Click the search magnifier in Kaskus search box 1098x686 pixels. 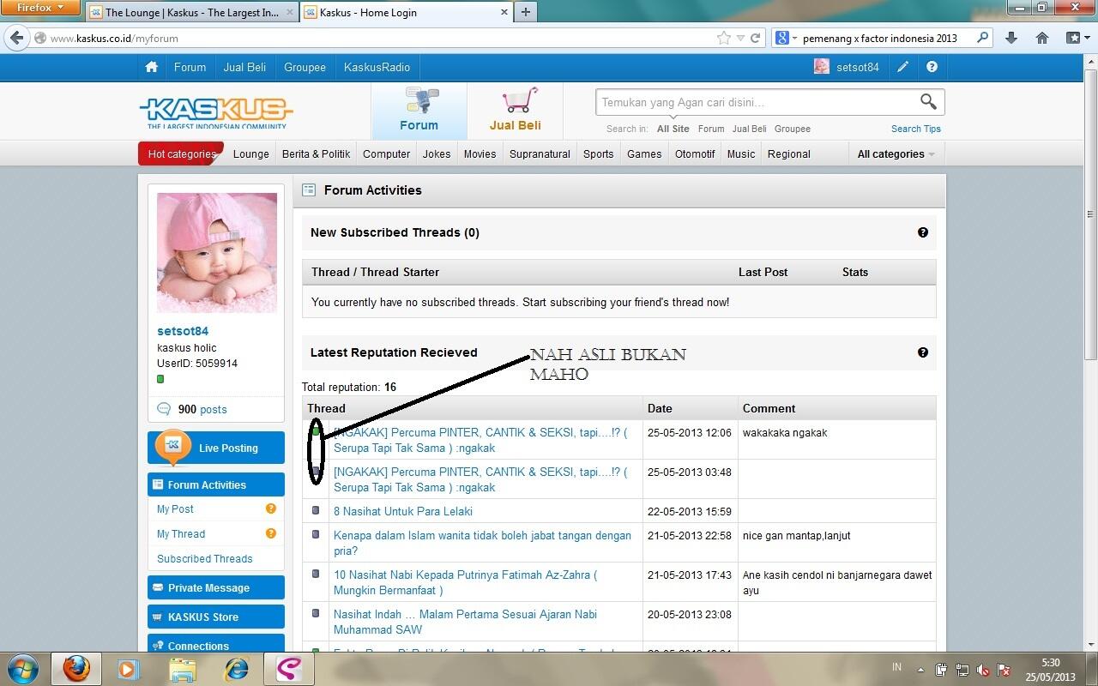pyautogui.click(x=928, y=102)
